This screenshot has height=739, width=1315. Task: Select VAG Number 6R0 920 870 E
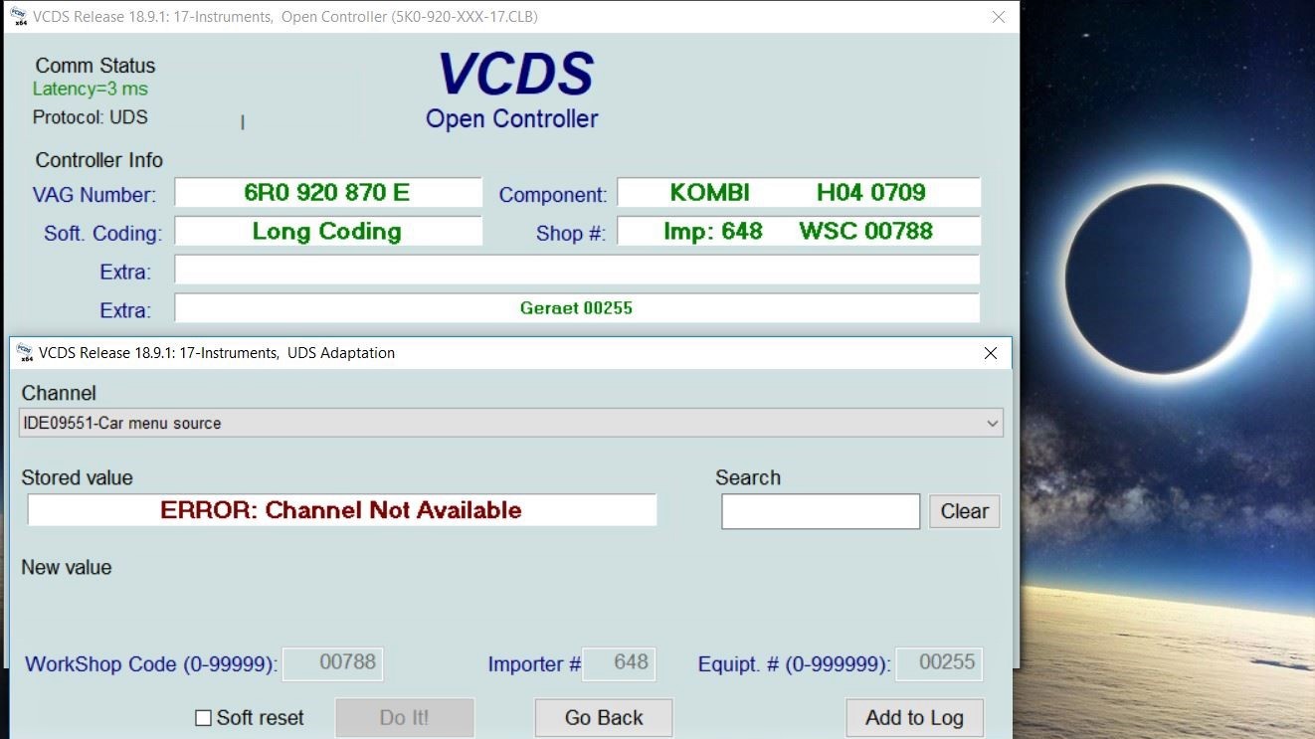(x=327, y=193)
